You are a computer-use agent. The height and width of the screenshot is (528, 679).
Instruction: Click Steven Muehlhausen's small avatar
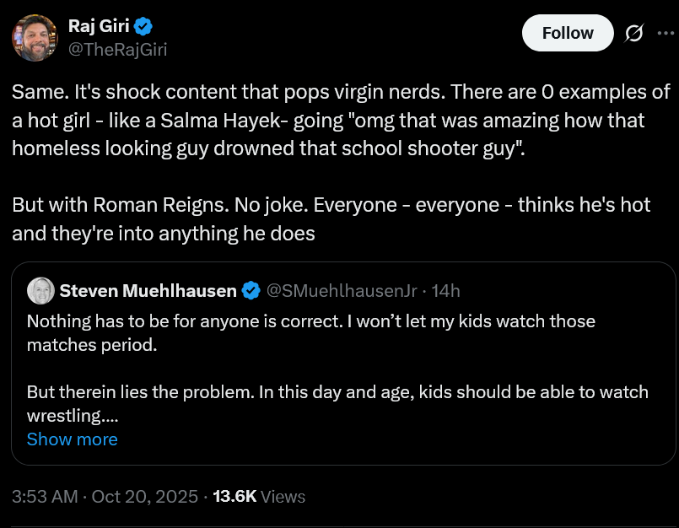(40, 291)
